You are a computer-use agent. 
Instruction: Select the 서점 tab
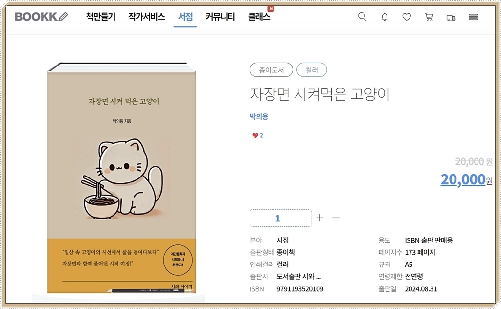pos(185,17)
